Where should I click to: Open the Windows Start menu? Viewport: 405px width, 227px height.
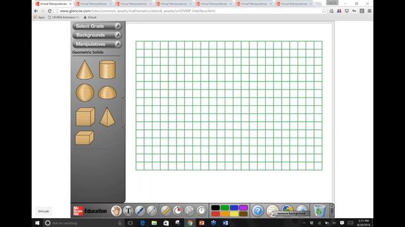pyautogui.click(x=37, y=223)
